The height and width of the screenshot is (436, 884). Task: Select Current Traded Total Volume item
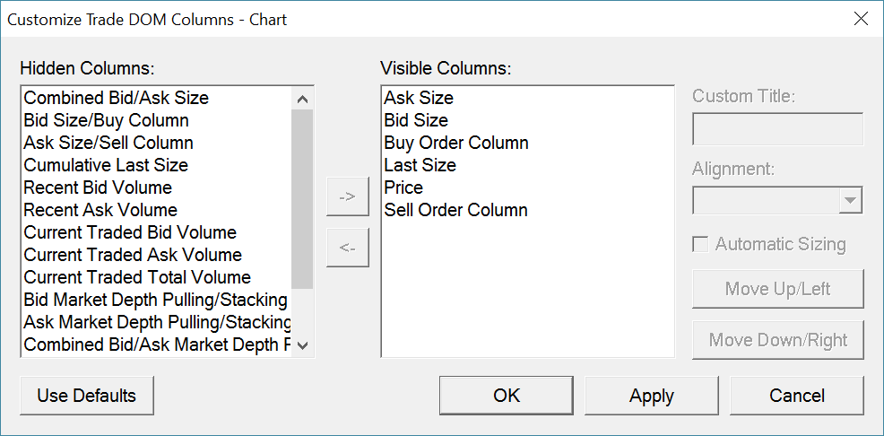(x=137, y=277)
